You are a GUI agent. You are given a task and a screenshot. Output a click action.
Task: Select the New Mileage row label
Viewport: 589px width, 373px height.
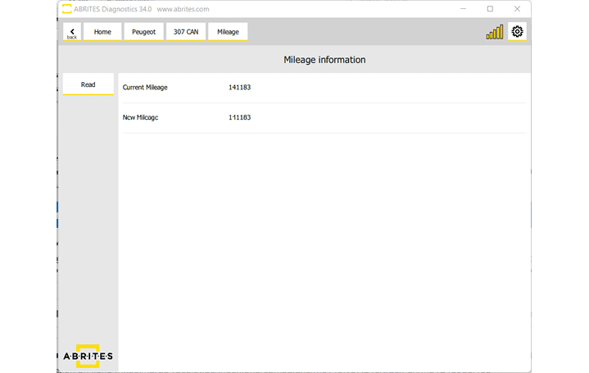click(x=140, y=117)
